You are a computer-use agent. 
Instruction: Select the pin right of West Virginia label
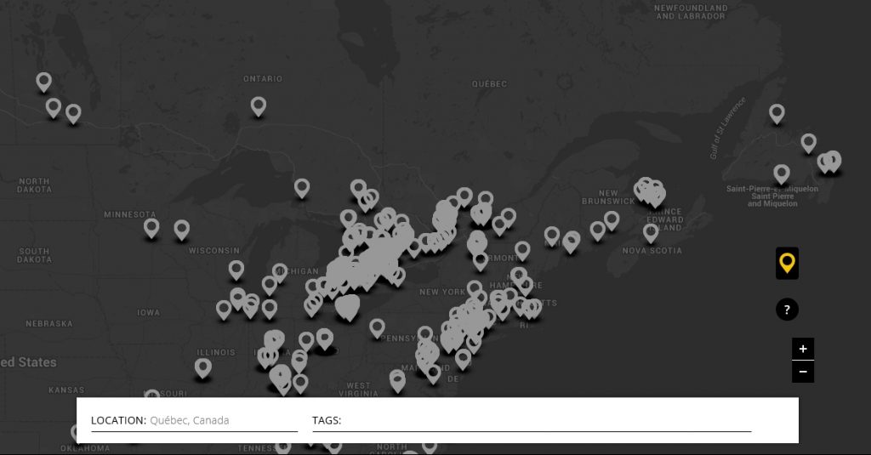[x=396, y=378]
